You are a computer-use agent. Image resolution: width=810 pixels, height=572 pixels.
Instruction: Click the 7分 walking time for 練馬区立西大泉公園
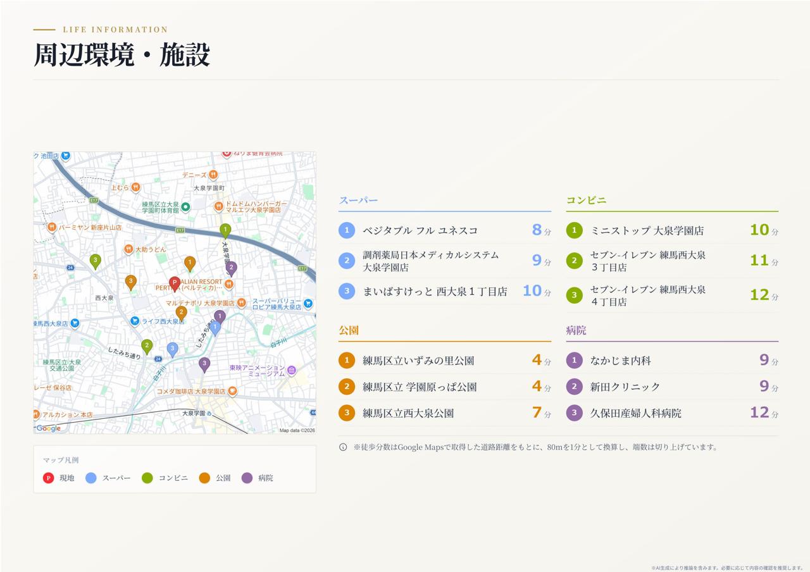541,413
